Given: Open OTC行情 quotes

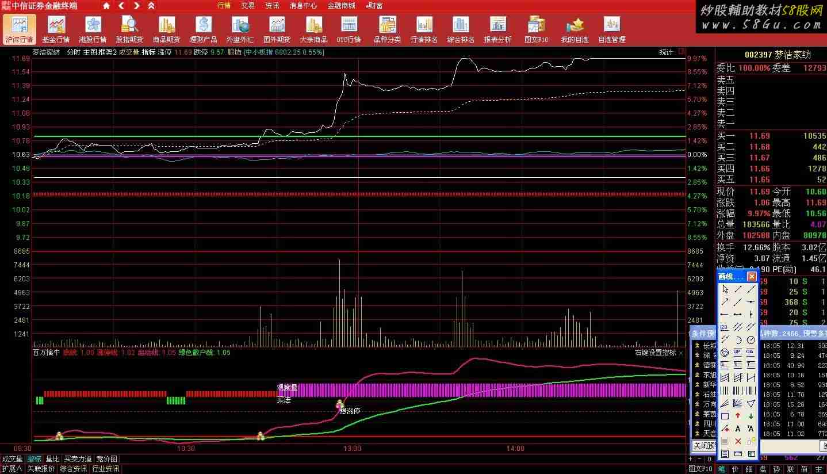Looking at the screenshot, I should (349, 29).
